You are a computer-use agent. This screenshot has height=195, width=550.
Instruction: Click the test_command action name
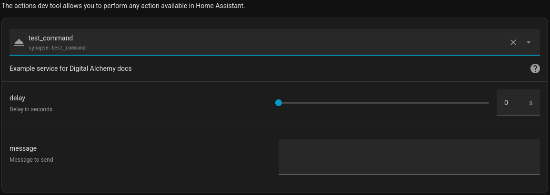(50, 38)
